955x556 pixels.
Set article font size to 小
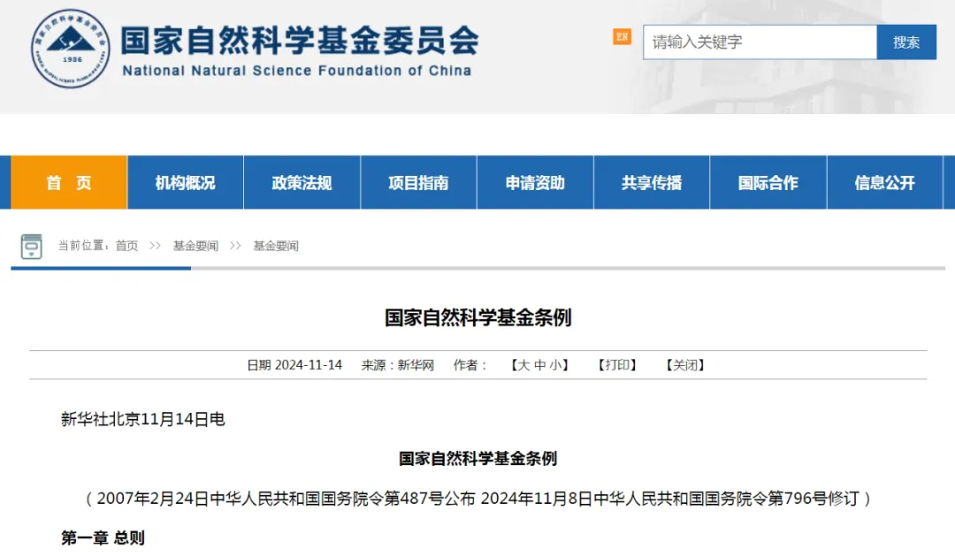point(554,365)
